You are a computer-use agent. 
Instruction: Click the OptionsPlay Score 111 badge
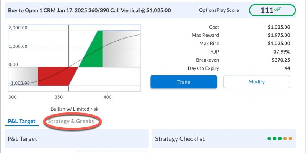click(x=272, y=10)
